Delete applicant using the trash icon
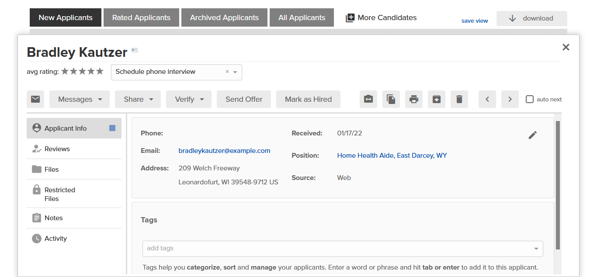The width and height of the screenshot is (597, 277). (x=459, y=99)
